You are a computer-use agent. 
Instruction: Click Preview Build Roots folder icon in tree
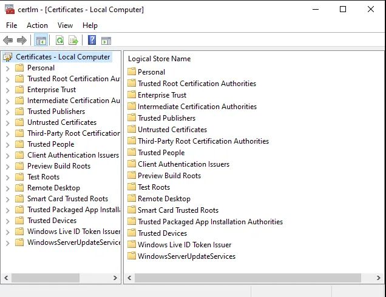pyautogui.click(x=19, y=166)
